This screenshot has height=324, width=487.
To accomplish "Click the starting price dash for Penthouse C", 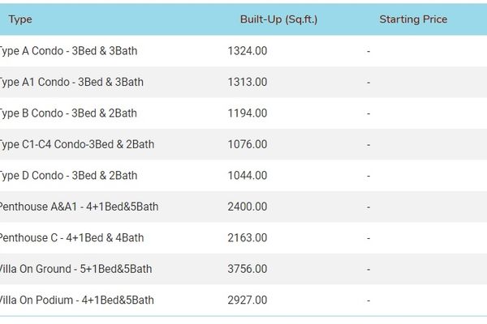I will tap(368, 238).
